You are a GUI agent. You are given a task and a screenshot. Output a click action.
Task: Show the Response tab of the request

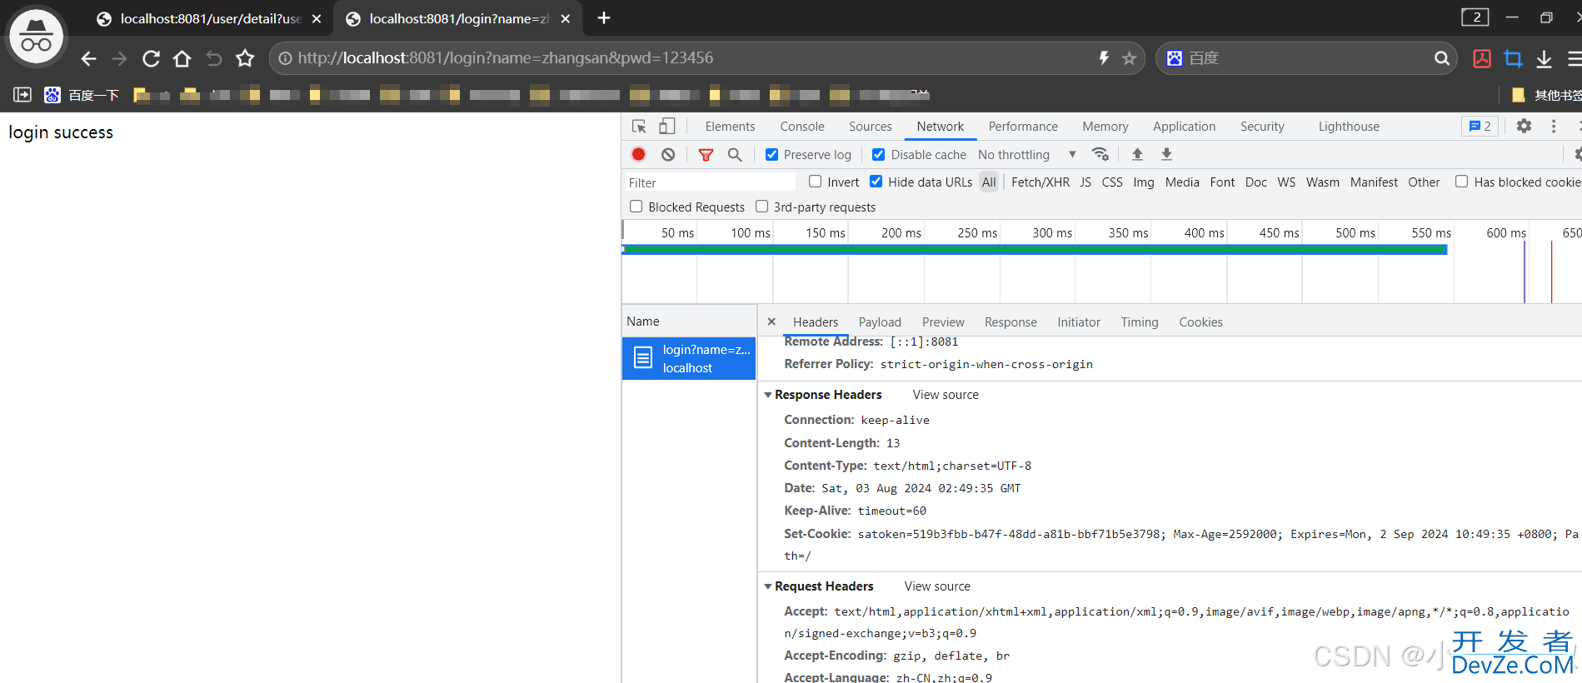point(1011,322)
